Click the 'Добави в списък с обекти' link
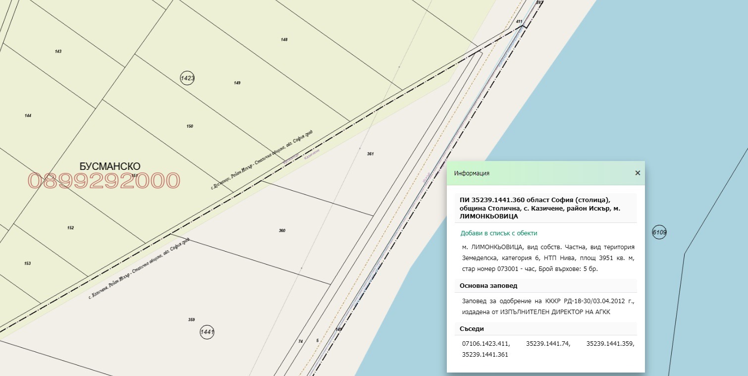The height and width of the screenshot is (376, 748). tap(498, 233)
